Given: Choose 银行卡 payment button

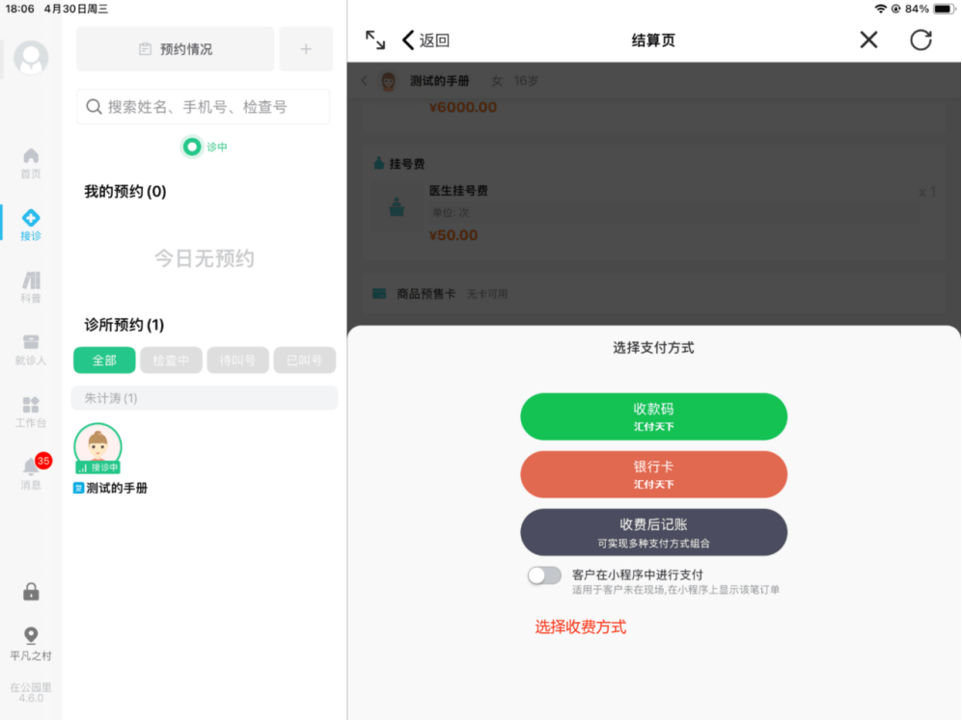Looking at the screenshot, I should [653, 474].
